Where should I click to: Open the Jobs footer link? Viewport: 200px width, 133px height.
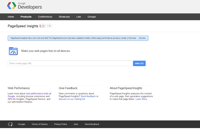tap(76, 124)
